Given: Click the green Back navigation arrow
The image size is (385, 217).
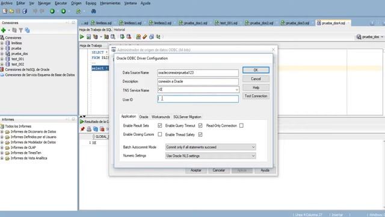Looking at the screenshot, I should pos(52,11).
